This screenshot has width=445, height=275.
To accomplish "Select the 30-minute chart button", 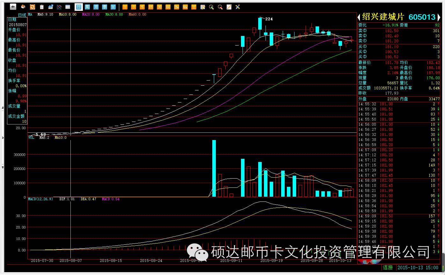I will coord(159,7).
